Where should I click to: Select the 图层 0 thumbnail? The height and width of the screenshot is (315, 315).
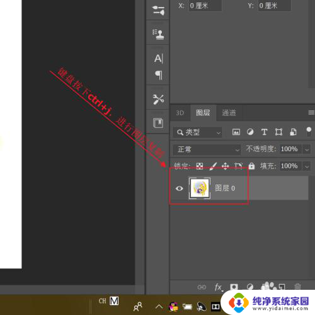click(200, 188)
